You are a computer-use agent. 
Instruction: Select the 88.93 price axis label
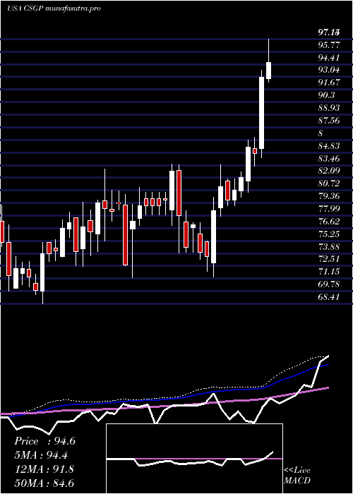[329, 108]
